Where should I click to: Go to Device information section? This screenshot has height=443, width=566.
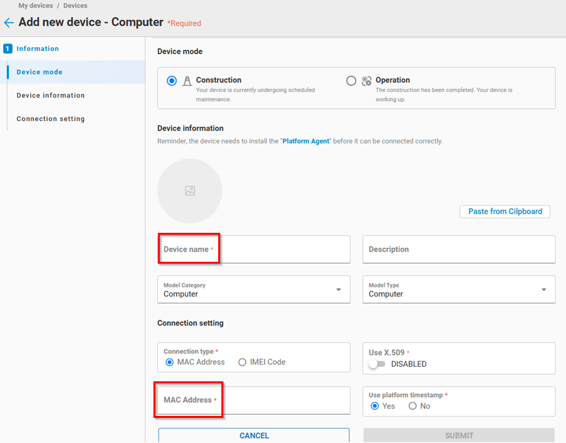50,96
